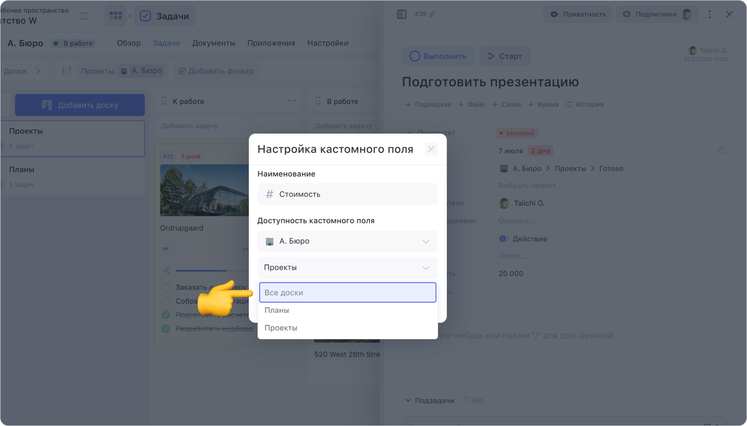The width and height of the screenshot is (747, 426).
Task: Go to the Настройки tab
Action: point(328,43)
